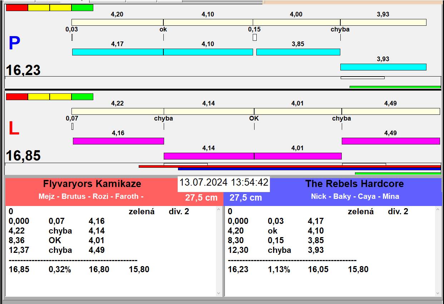Click the big red L lane letter
This screenshot has height=304, width=444.
pyautogui.click(x=14, y=129)
